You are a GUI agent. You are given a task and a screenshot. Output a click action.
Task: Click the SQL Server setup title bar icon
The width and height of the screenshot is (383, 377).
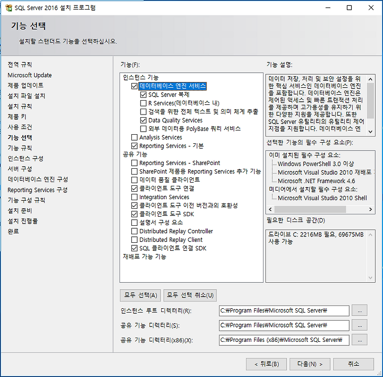9,8
